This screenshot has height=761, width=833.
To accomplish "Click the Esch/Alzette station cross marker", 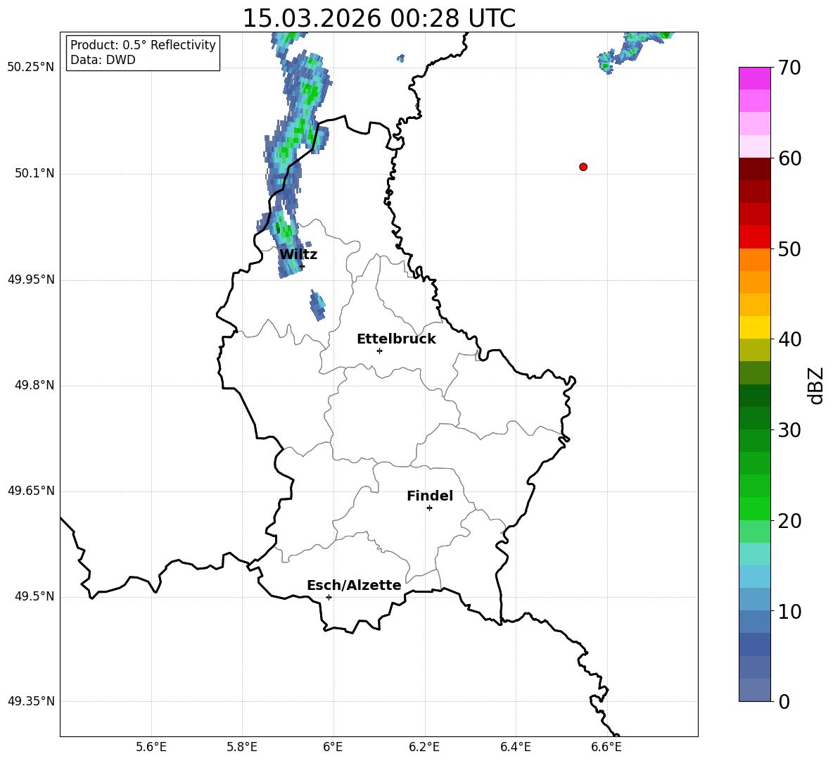I will [x=329, y=597].
